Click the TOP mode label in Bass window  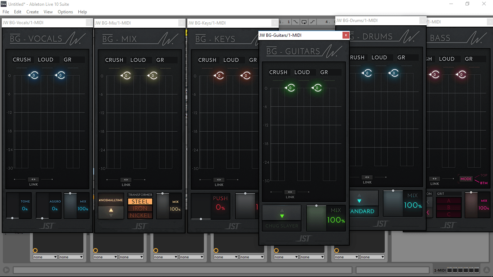point(484,175)
